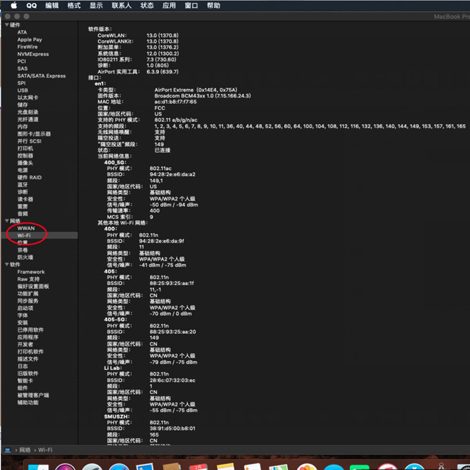
Task: Select 内存 in the sidebar
Action: [22, 126]
